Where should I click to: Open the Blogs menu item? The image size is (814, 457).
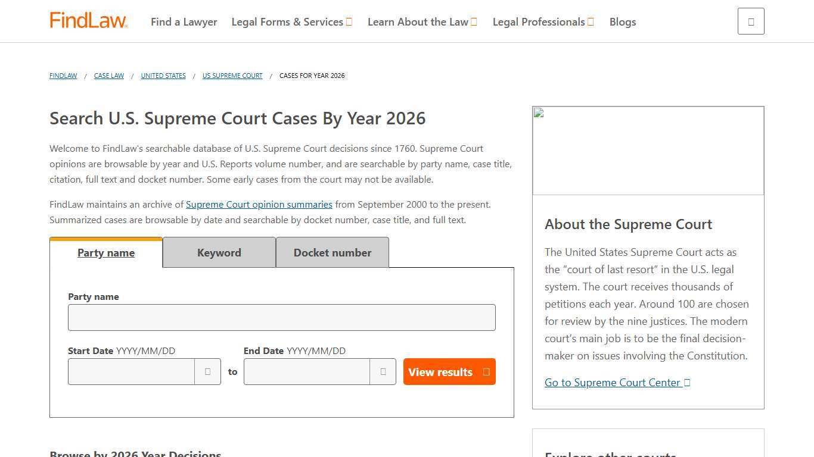[622, 21]
